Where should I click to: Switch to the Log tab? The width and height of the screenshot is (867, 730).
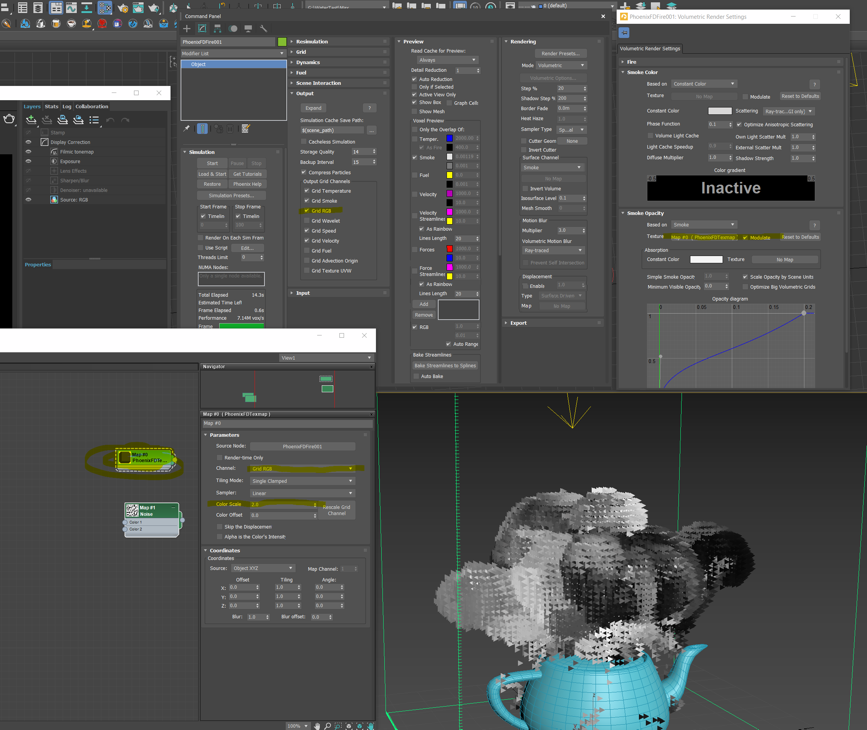coord(67,106)
